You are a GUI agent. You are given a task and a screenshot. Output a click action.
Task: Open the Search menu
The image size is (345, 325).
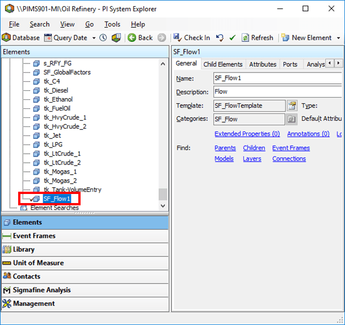coord(40,24)
